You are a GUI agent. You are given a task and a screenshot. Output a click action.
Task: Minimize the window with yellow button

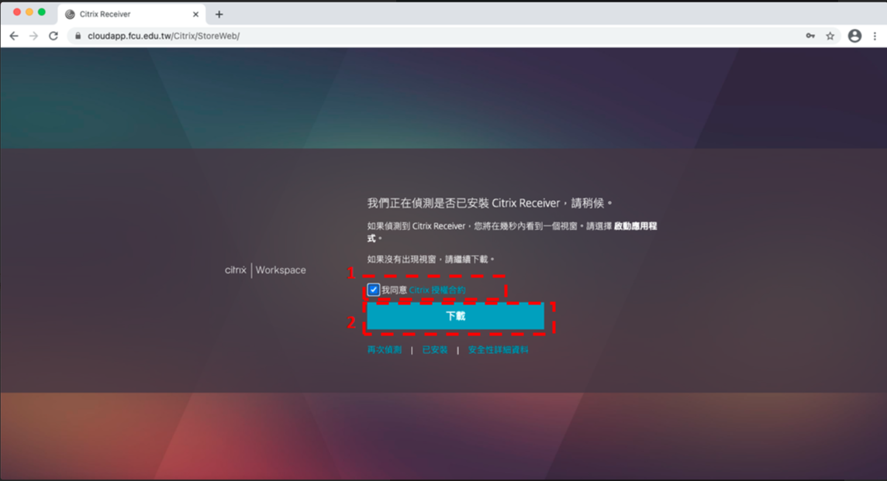(29, 12)
